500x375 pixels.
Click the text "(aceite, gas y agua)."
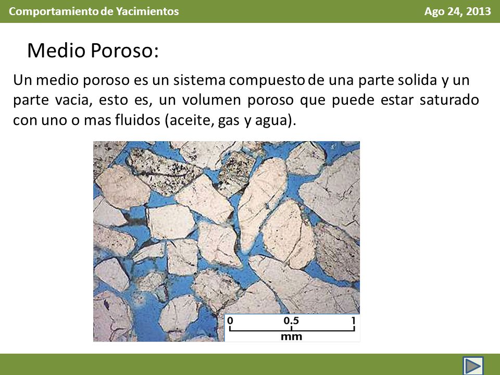click(x=231, y=120)
